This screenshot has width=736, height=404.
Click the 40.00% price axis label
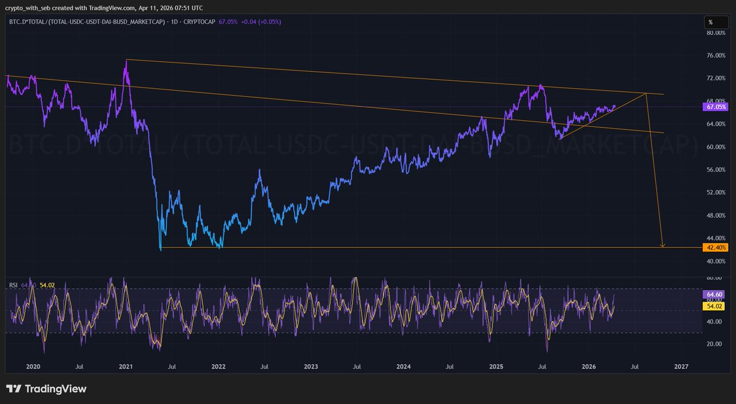[x=716, y=261]
